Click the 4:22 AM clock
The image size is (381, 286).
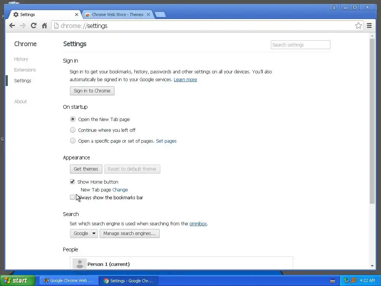367,280
